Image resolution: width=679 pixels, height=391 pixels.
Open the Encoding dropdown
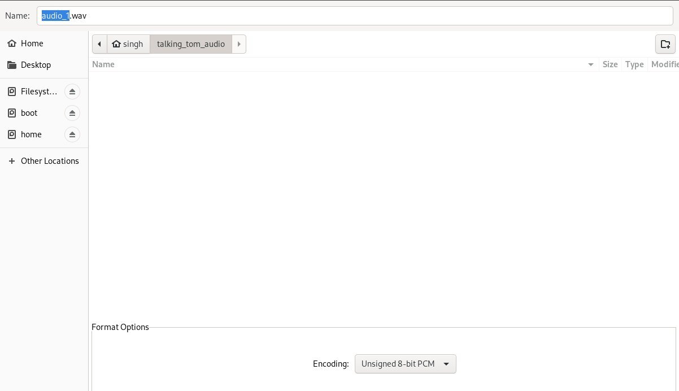click(405, 364)
